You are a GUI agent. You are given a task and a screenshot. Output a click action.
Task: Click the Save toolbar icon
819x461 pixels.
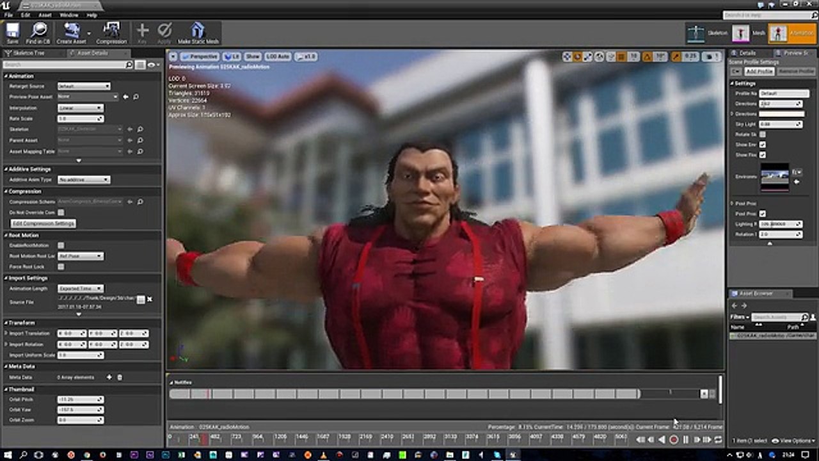(x=12, y=33)
